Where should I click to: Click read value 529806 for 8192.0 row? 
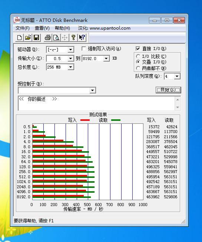point(170,197)
